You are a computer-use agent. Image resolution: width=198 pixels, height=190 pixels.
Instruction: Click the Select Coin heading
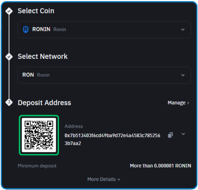[x=36, y=11]
